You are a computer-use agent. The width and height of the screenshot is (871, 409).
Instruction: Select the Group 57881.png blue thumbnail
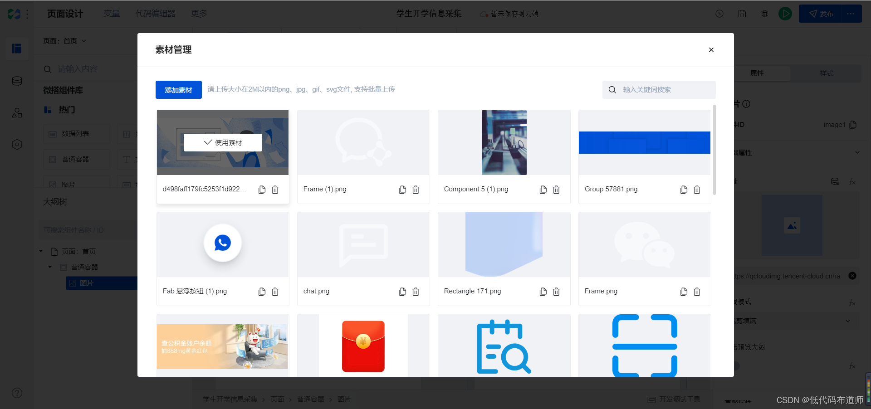645,142
